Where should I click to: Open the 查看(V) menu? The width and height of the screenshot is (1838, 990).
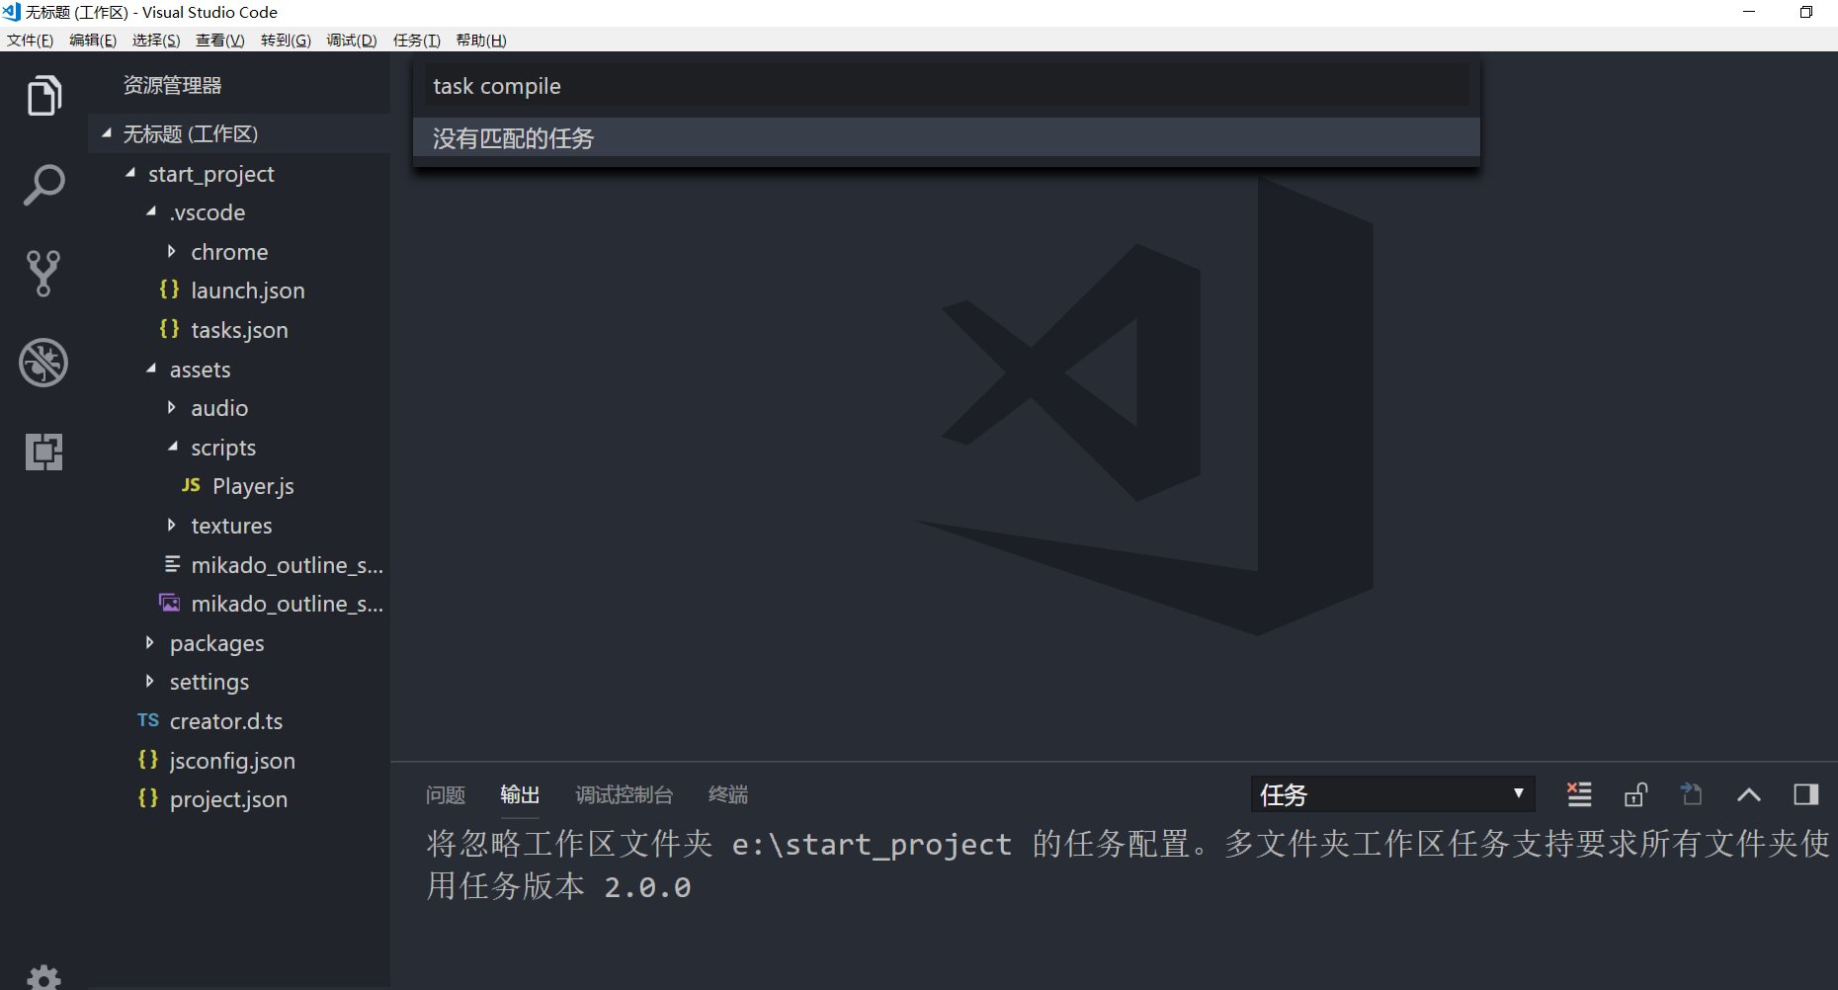(219, 41)
